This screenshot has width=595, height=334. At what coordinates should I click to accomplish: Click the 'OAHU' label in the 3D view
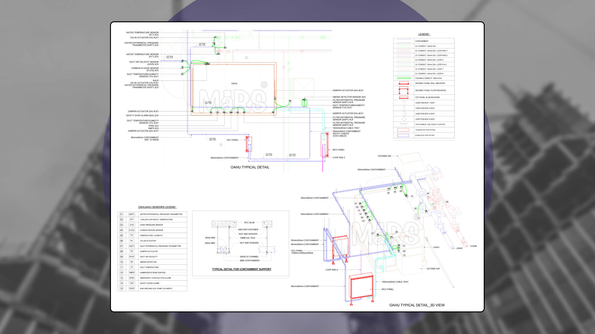436,247
